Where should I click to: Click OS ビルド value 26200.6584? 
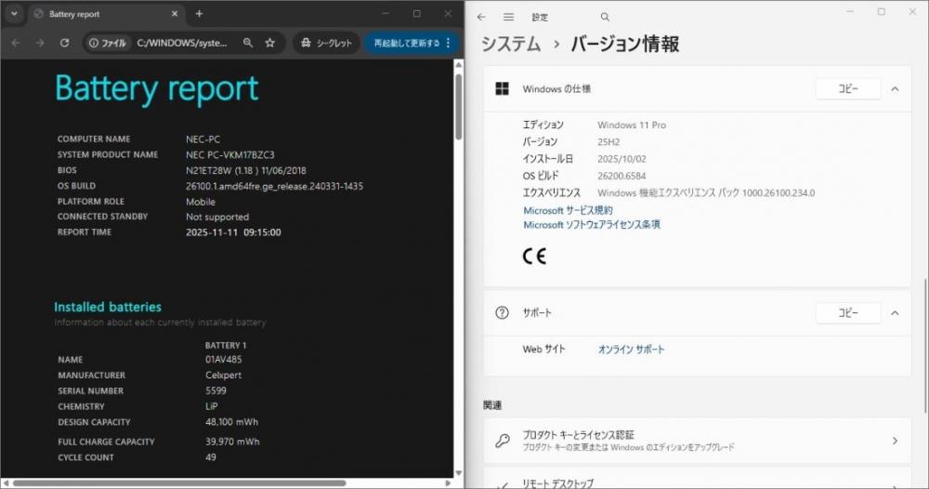[x=622, y=176]
